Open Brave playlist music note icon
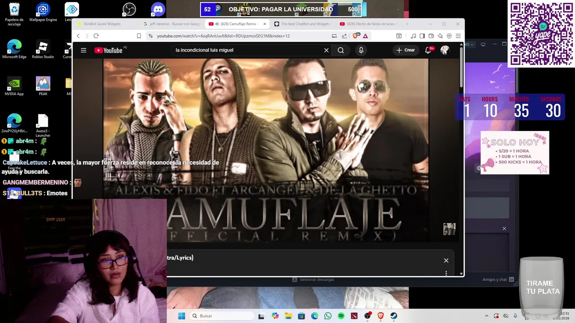The image size is (575, 323). click(413, 36)
